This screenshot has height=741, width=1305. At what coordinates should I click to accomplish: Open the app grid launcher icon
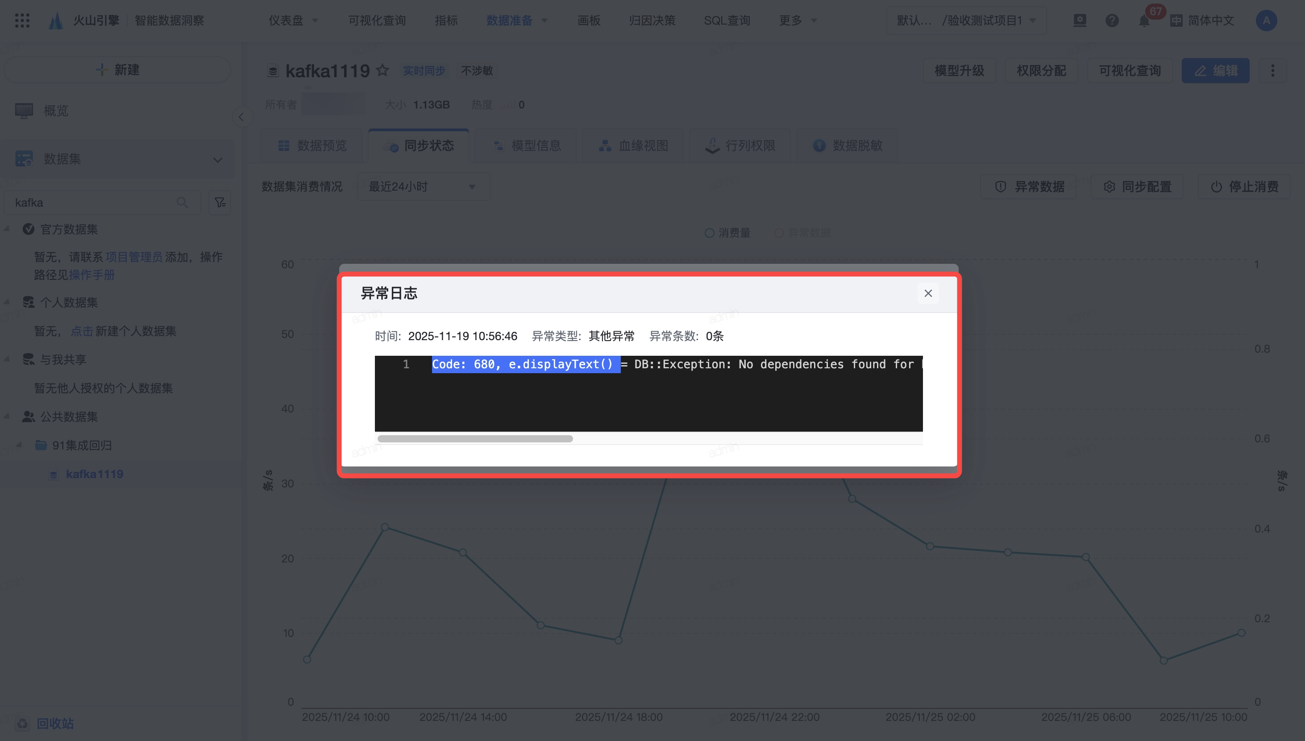coord(22,21)
